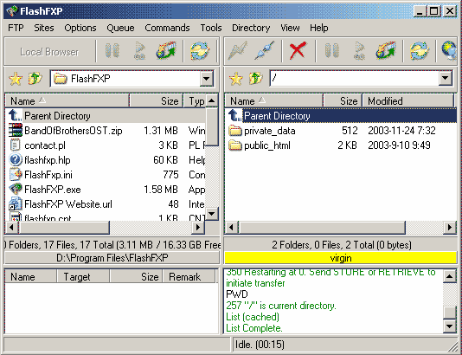Click queue Name column header

point(31,277)
